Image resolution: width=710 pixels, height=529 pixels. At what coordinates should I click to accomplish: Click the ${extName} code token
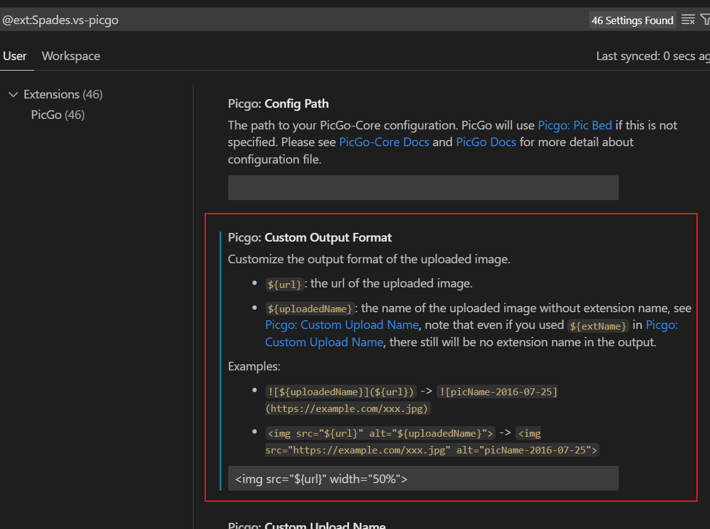[x=598, y=326]
